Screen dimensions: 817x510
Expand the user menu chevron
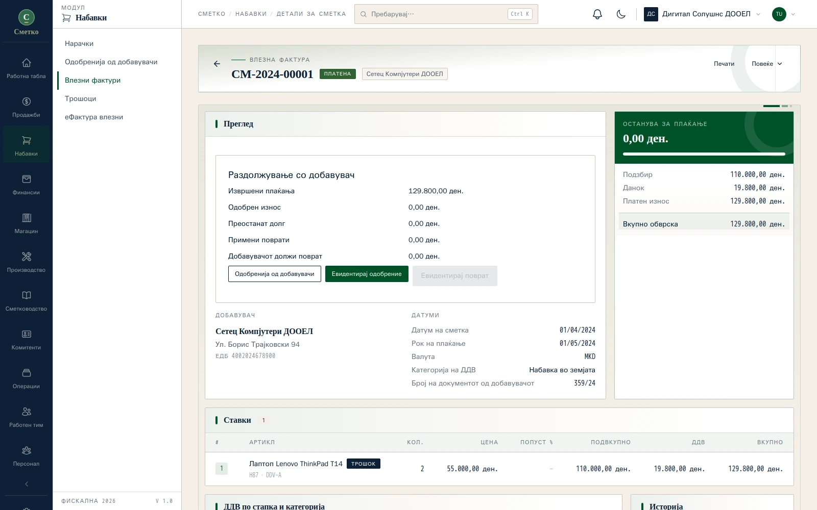click(793, 14)
